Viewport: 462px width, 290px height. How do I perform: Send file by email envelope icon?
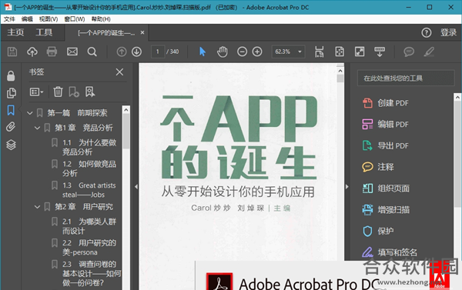(x=72, y=52)
